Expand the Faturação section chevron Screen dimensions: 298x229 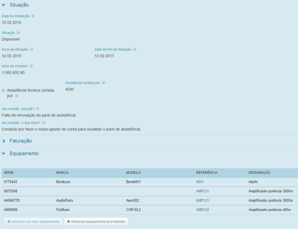[x=4, y=141]
